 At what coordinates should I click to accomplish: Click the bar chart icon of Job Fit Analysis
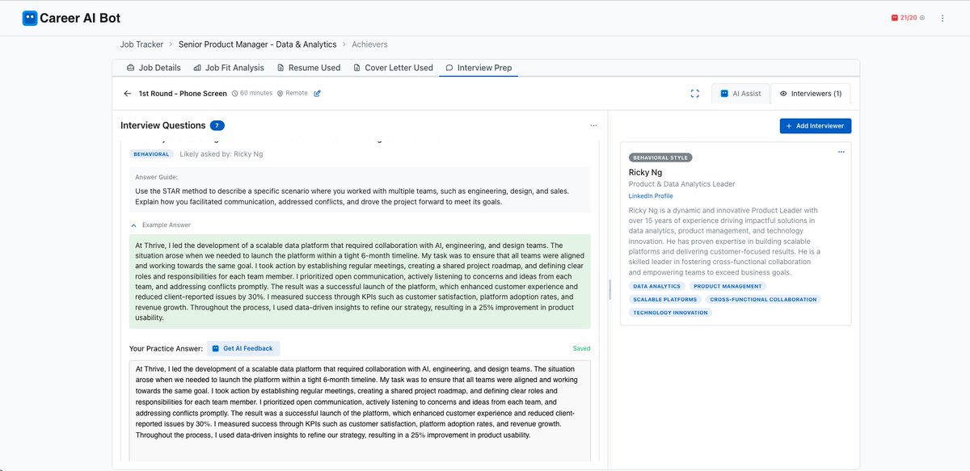[198, 68]
